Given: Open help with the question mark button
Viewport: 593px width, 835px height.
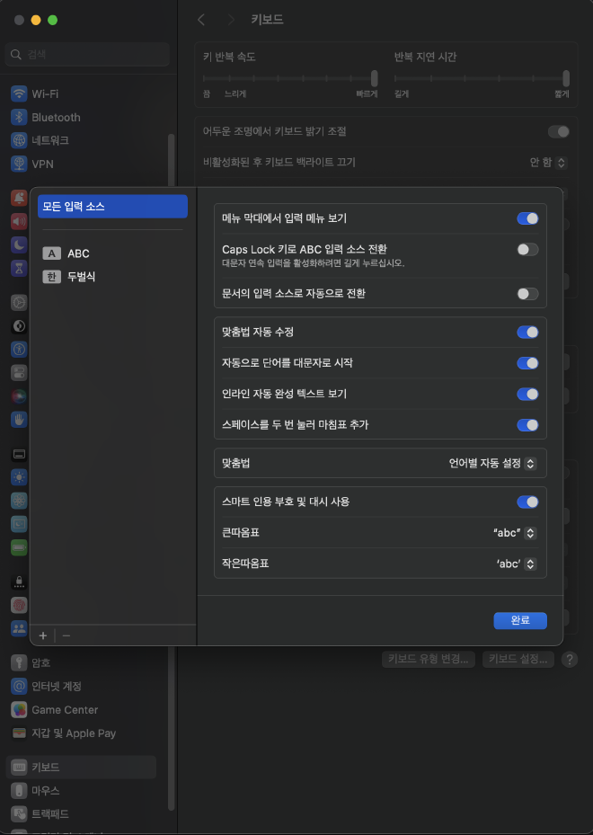Looking at the screenshot, I should pos(569,659).
